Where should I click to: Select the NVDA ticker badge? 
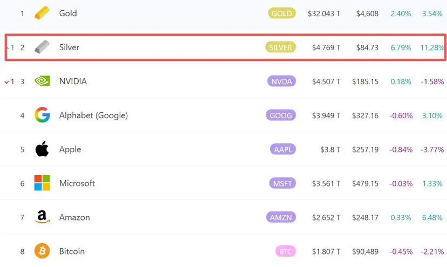[x=281, y=81]
